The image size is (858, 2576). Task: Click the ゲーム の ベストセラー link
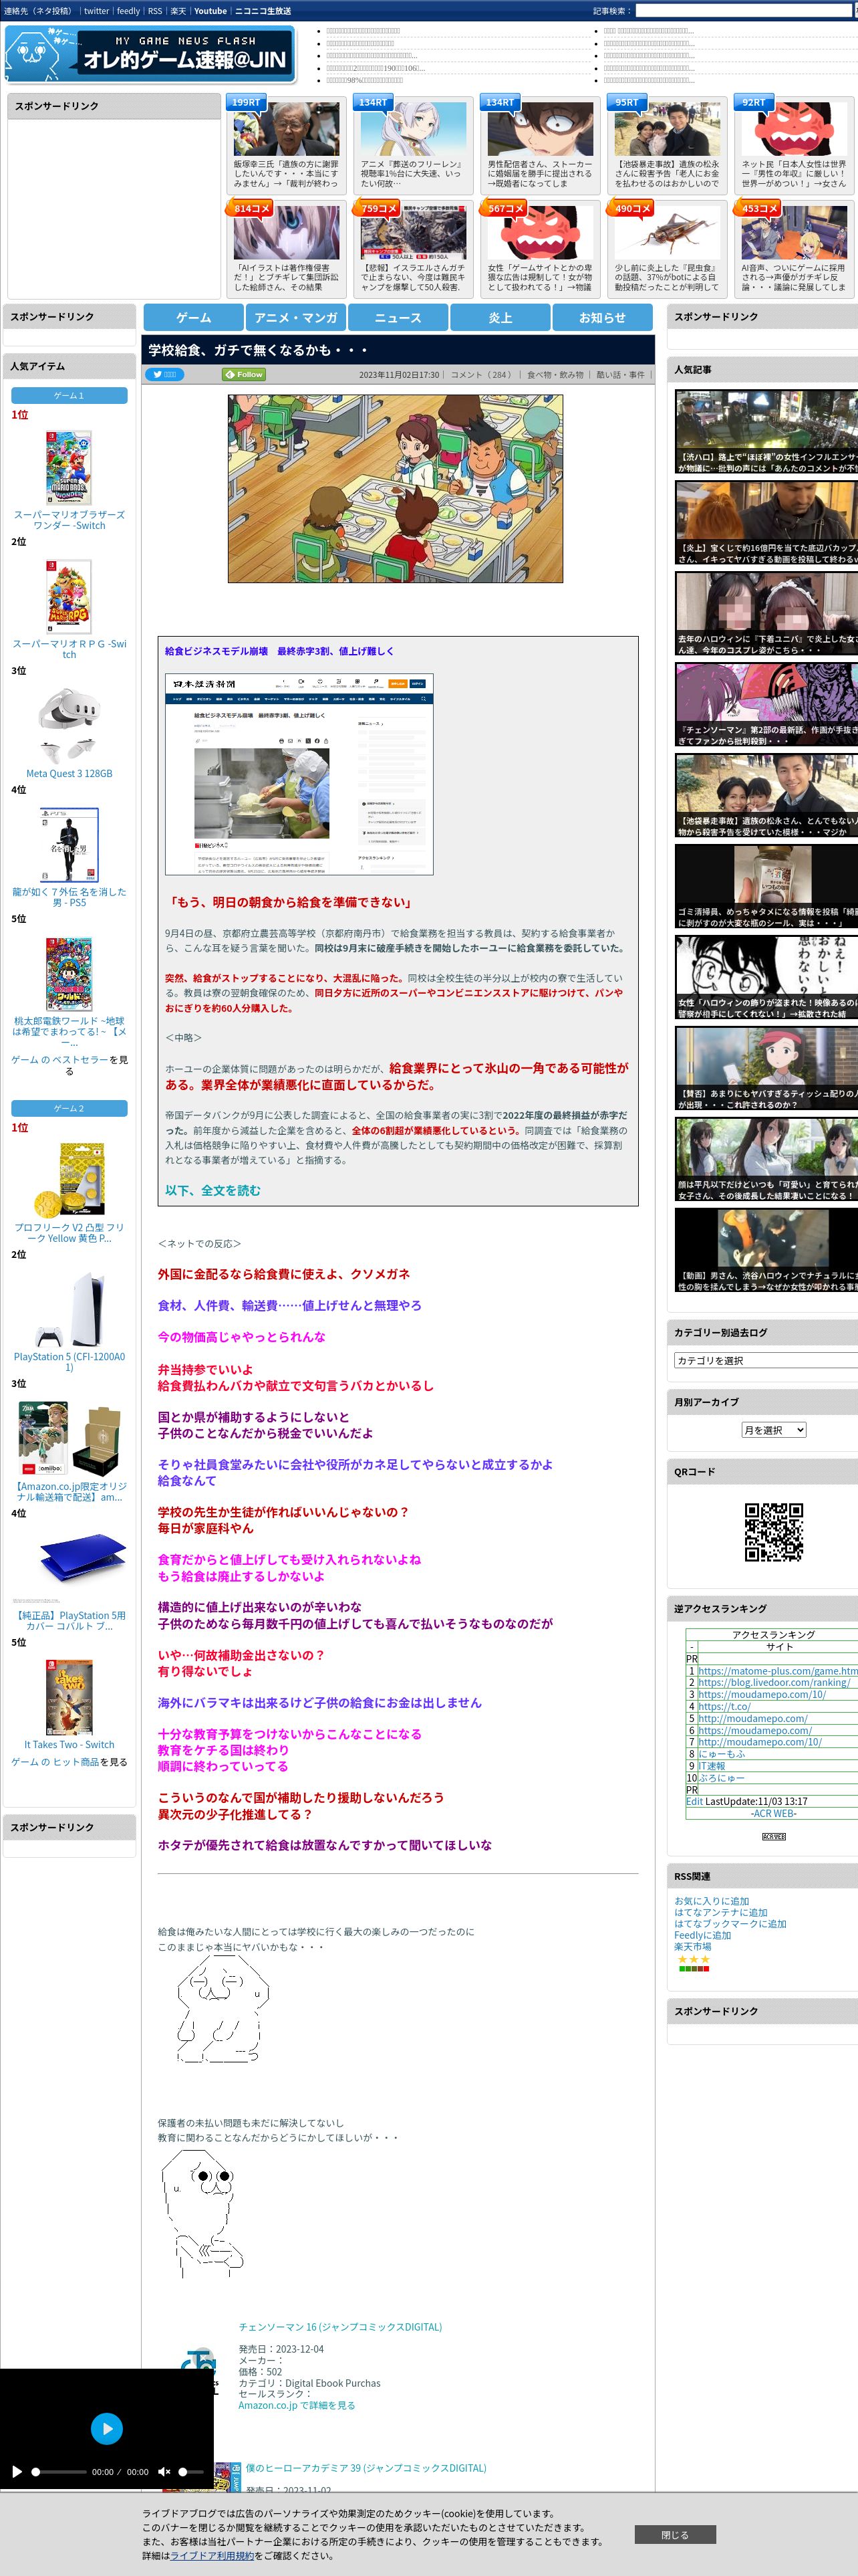coord(59,1059)
